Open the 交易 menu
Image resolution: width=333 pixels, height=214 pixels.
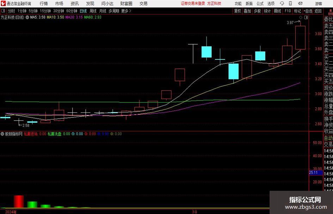(143, 4)
